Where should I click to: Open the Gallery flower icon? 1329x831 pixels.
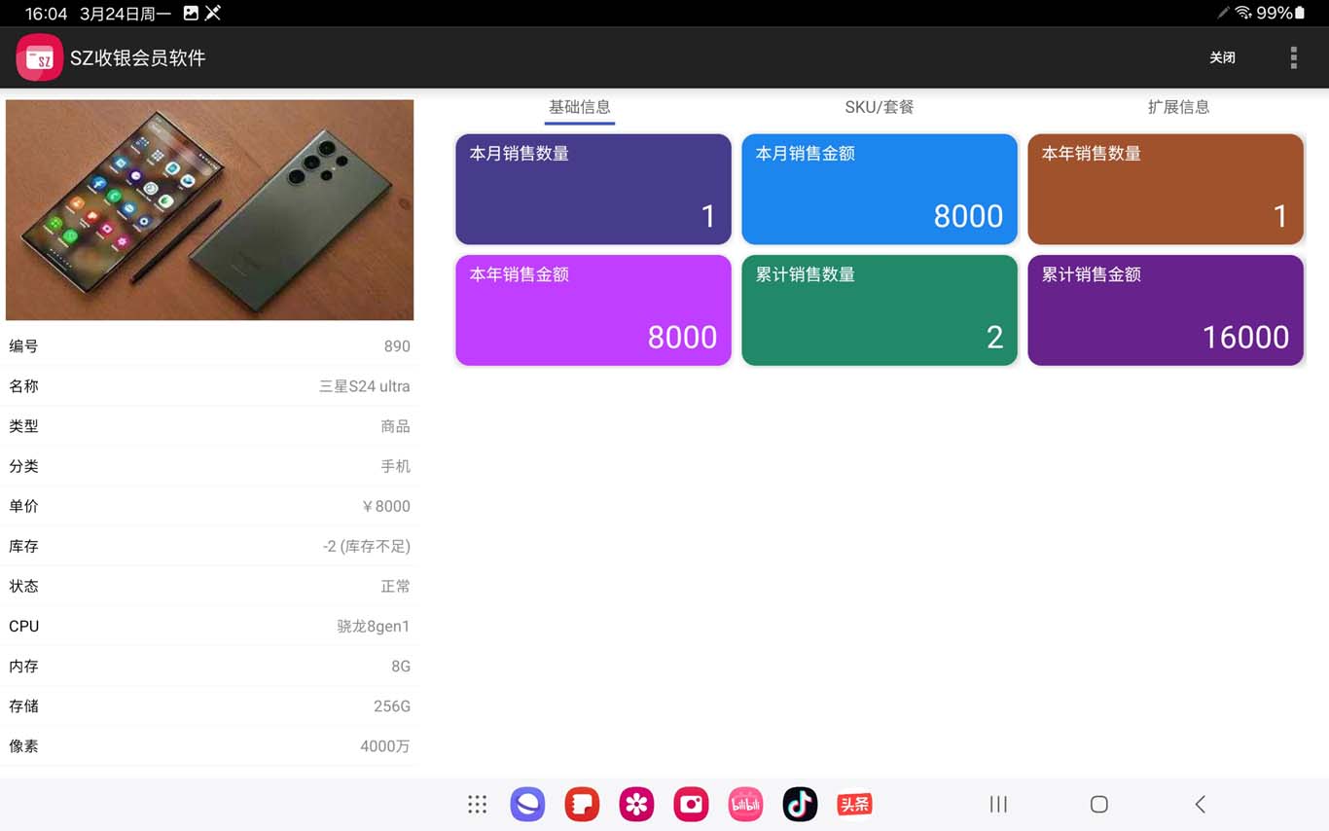point(636,804)
